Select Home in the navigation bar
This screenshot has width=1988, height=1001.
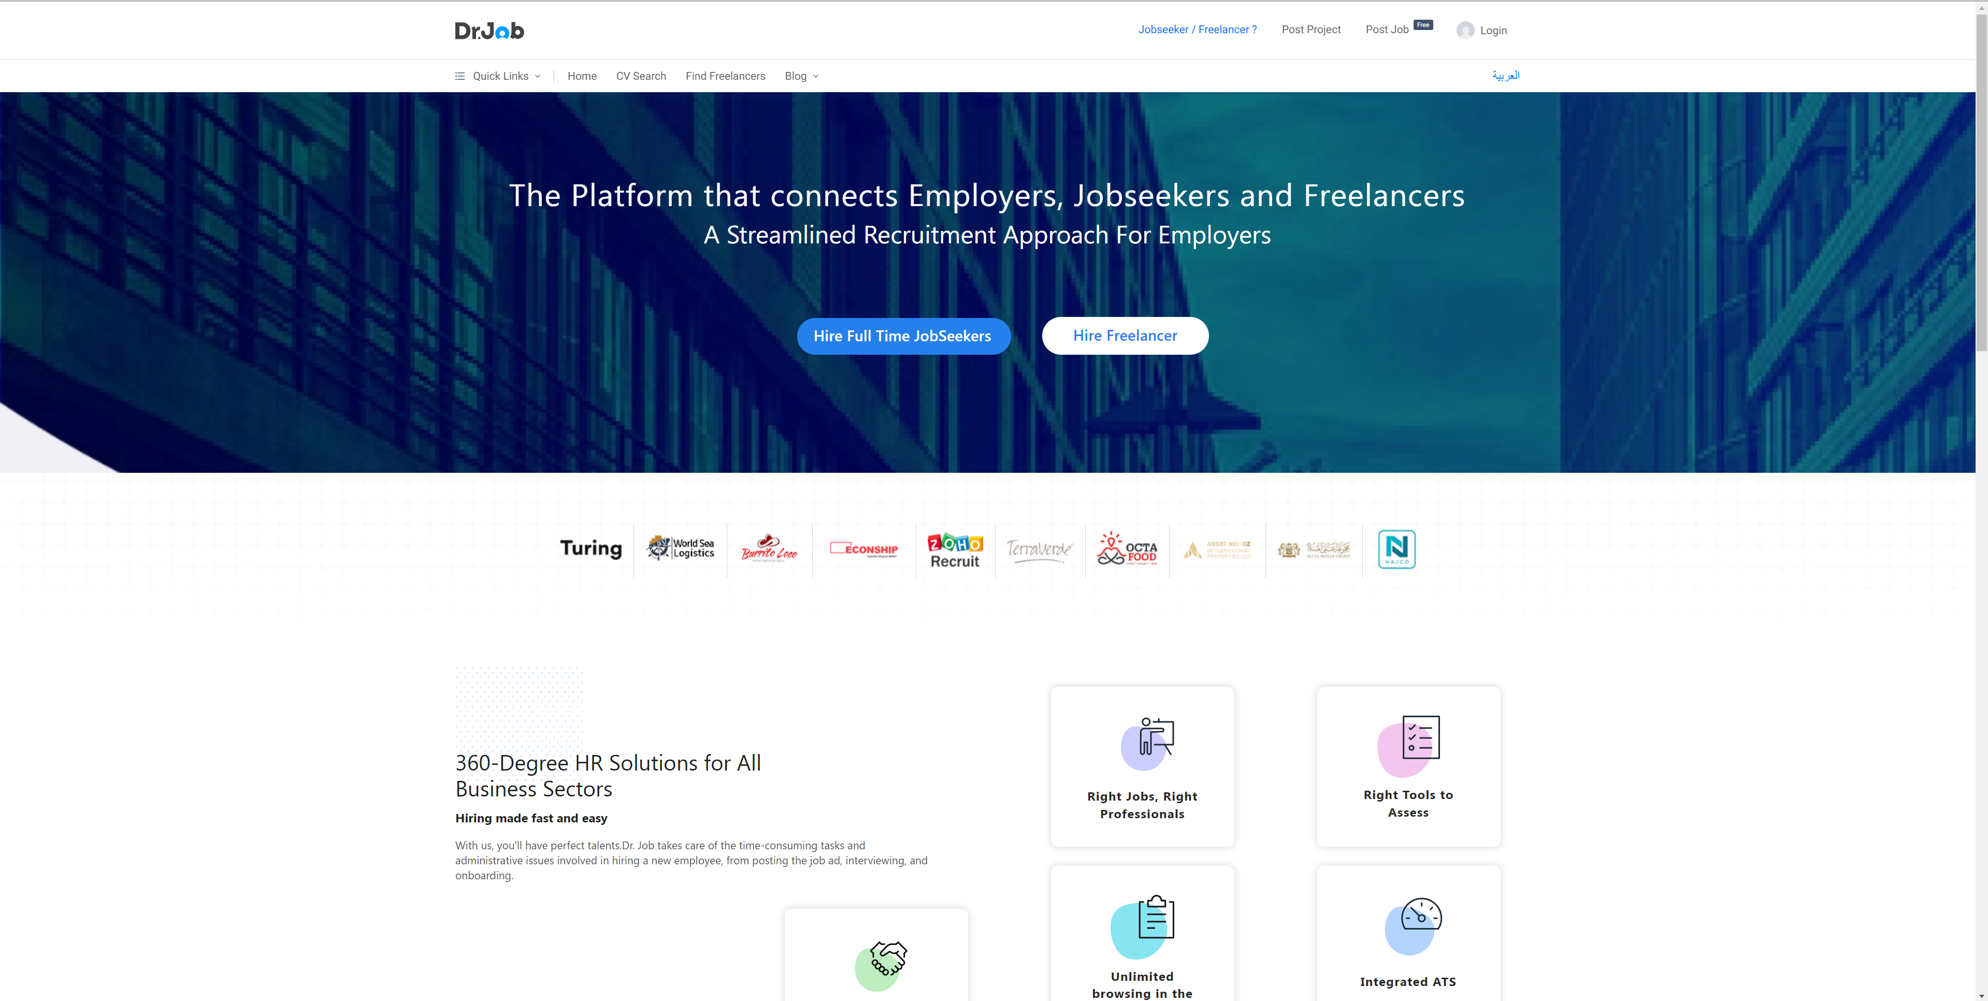[582, 76]
